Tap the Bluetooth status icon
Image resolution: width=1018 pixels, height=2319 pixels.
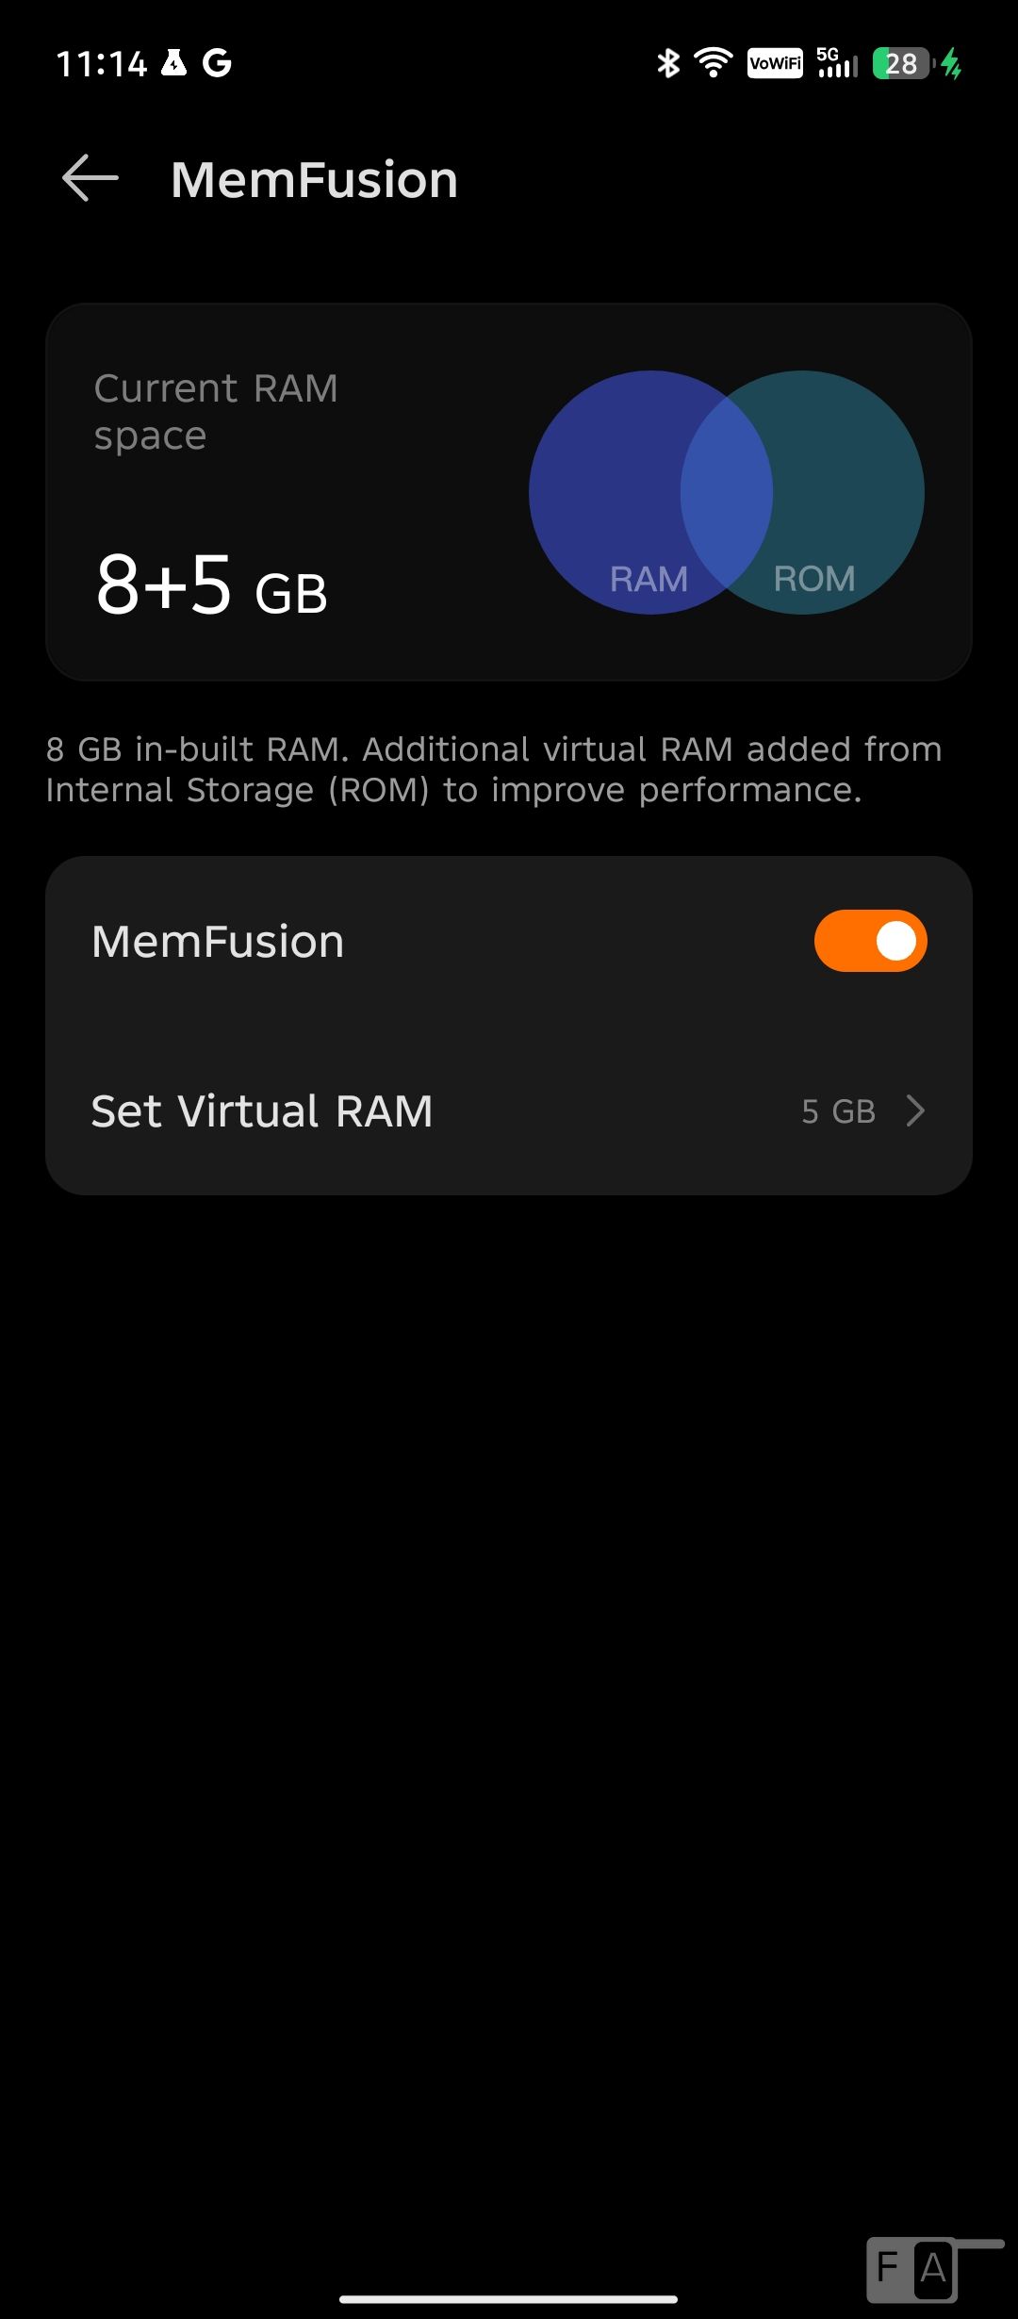tap(668, 63)
